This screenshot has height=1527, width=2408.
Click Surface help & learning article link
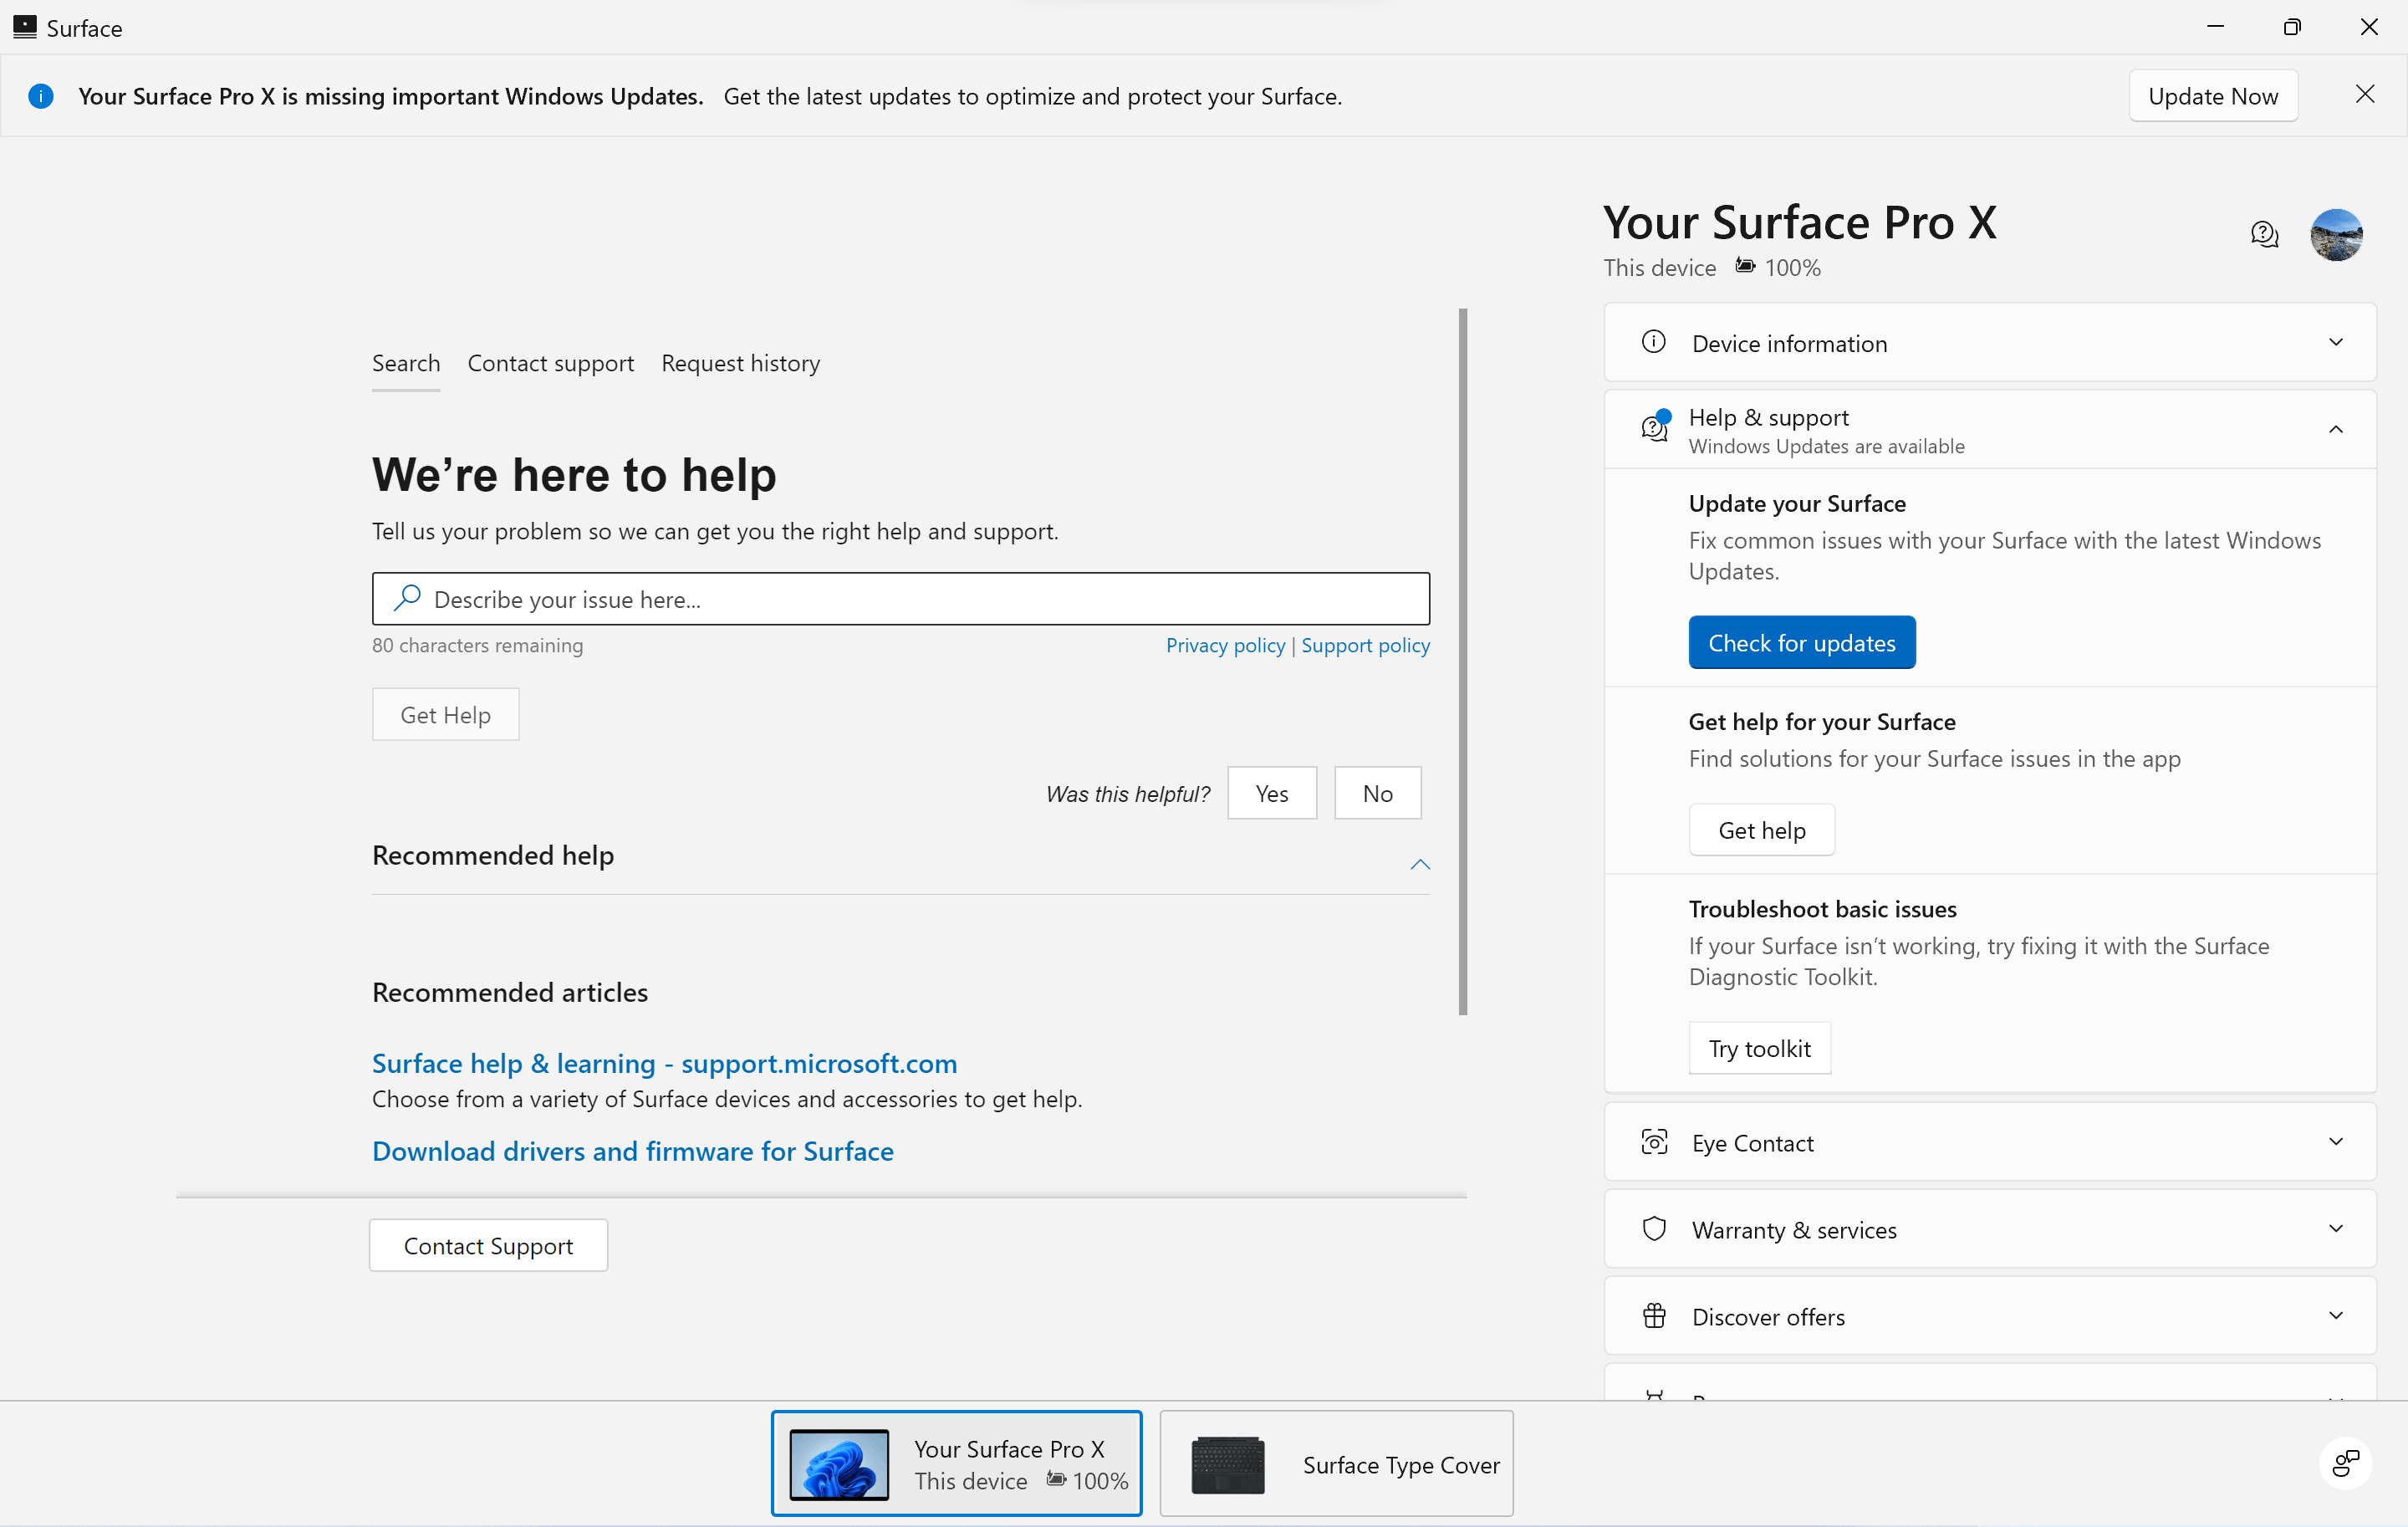point(663,1062)
